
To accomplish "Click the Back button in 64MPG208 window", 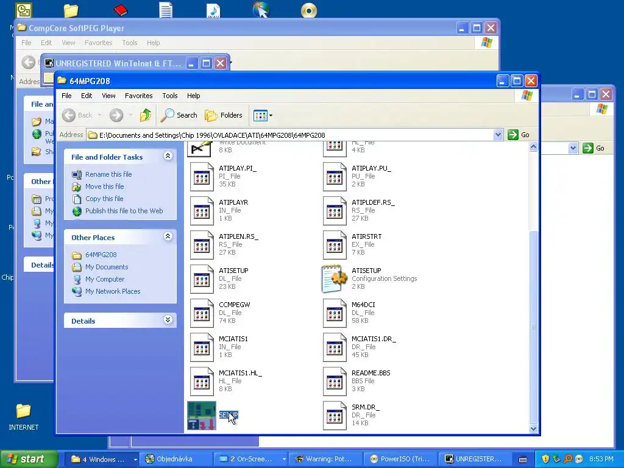I will click(x=77, y=115).
